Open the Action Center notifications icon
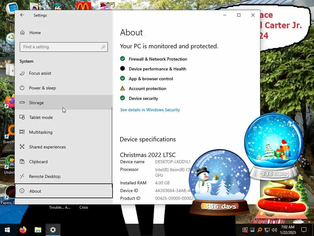This screenshot has height=236, width=314. (304, 230)
